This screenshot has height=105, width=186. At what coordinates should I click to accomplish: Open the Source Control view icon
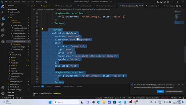click(x=3, y=18)
